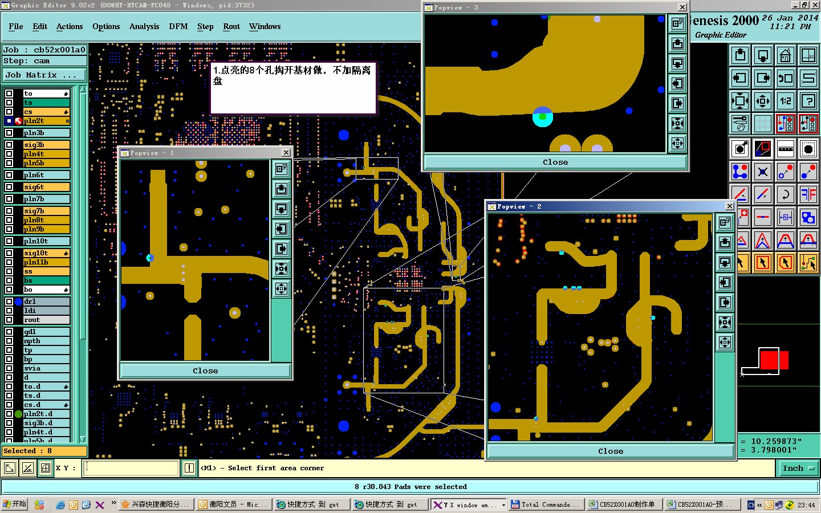Image resolution: width=821 pixels, height=513 pixels.
Task: Open the Analysis menu
Action: click(144, 26)
